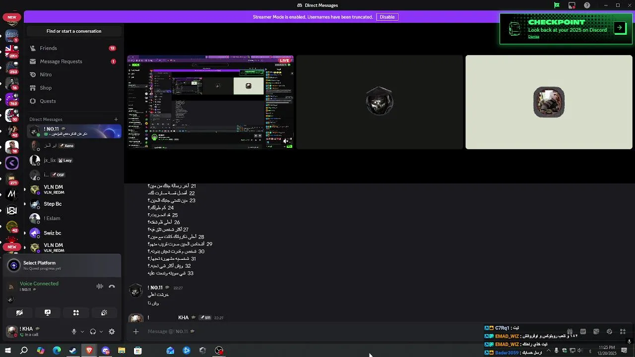Screen dimensions: 635x357
Task: Open the sticker picker
Action: pyautogui.click(x=596, y=332)
